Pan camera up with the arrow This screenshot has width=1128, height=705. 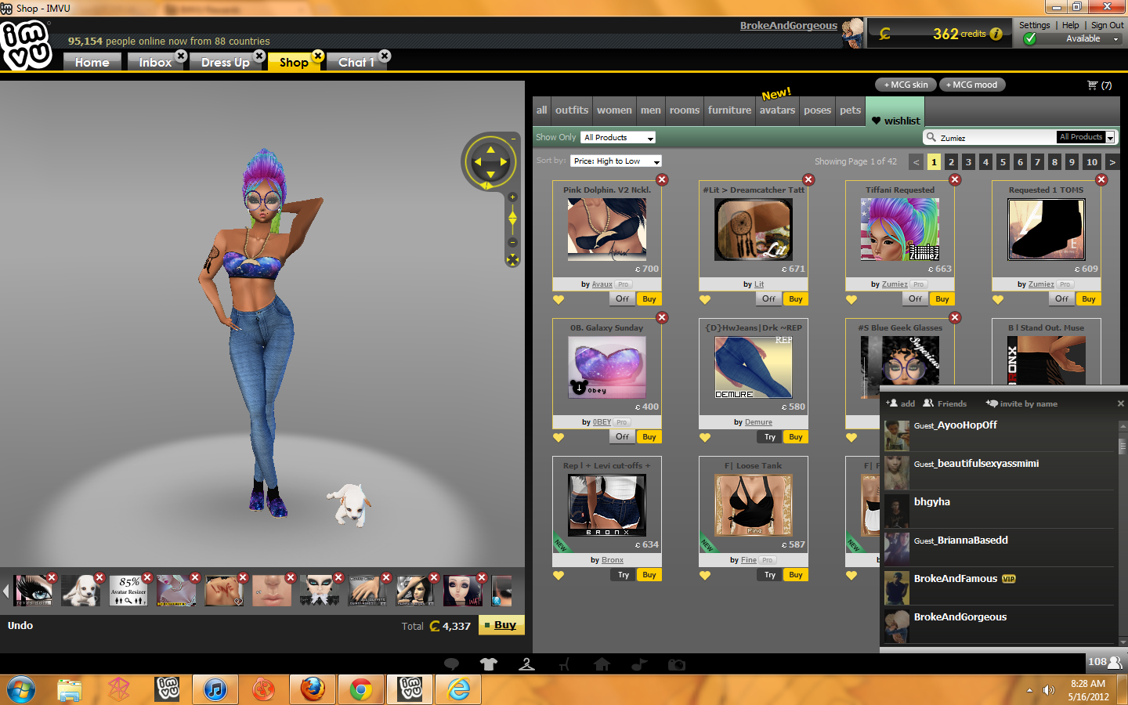pos(490,149)
